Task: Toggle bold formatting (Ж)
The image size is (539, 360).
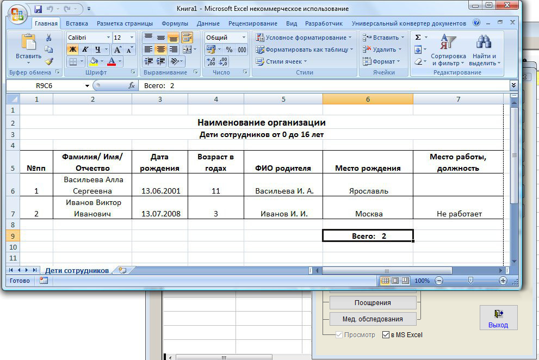Action: point(73,49)
